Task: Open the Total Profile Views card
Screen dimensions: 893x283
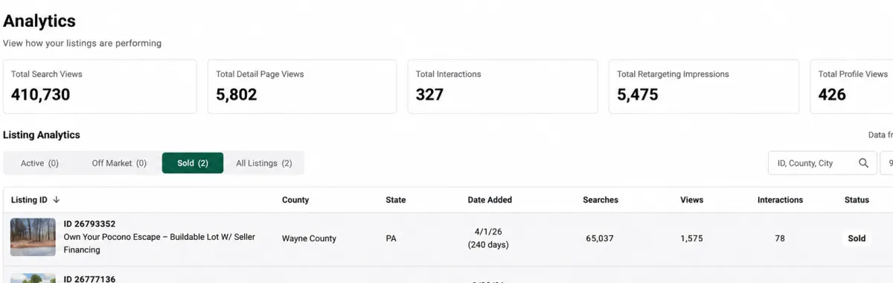Action: 851,86
